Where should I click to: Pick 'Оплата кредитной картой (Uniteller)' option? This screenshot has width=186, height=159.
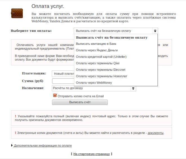point(101,57)
